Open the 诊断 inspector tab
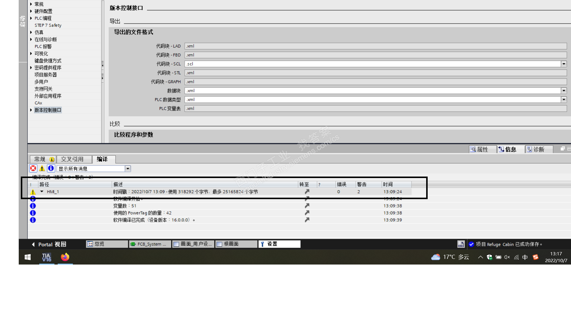Viewport: 571px width, 321px height. click(x=538, y=149)
